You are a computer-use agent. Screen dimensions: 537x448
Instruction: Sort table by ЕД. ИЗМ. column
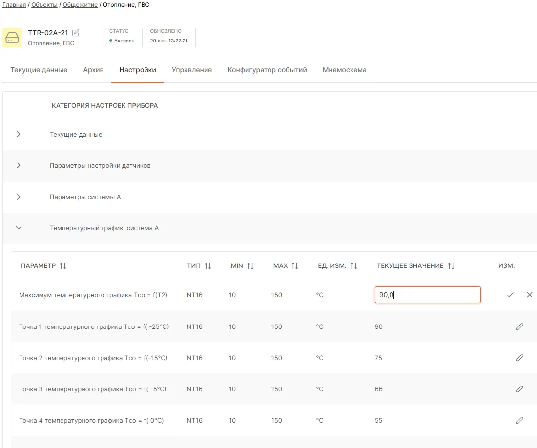[354, 266]
